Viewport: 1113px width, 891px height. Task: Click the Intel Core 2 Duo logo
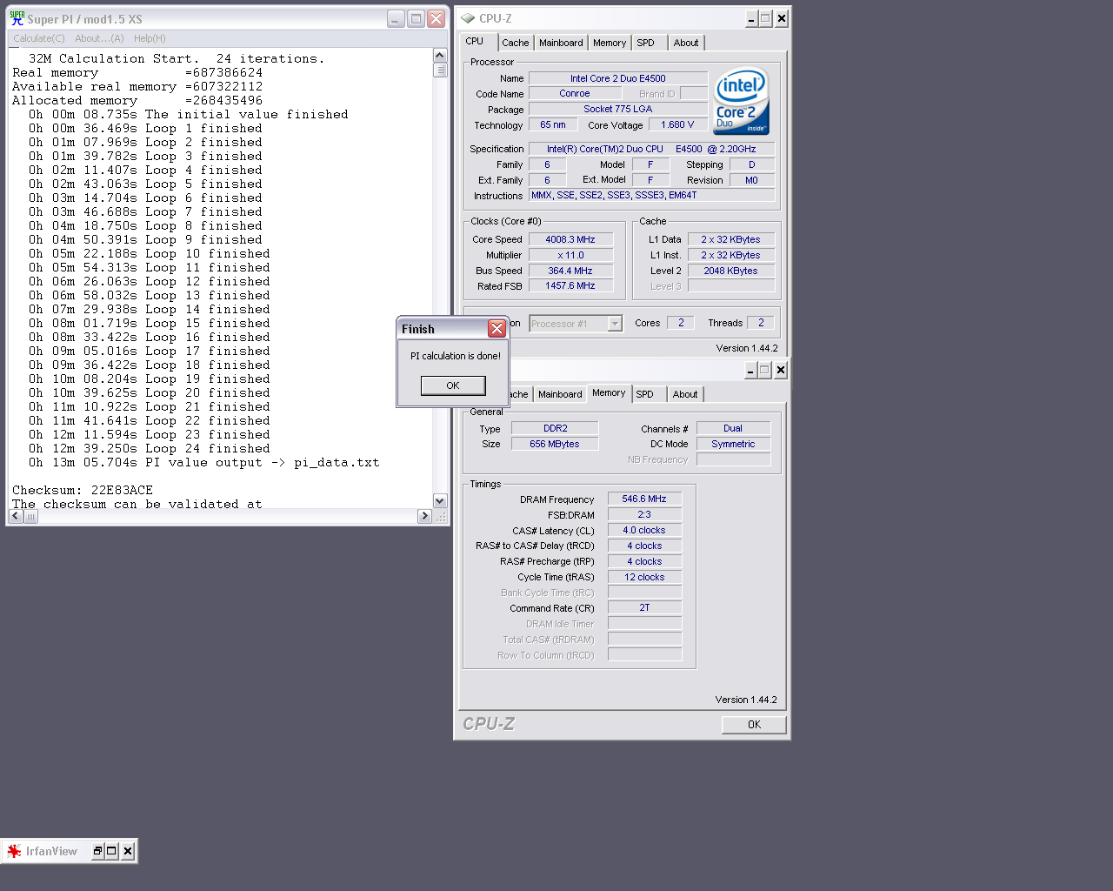coord(741,100)
